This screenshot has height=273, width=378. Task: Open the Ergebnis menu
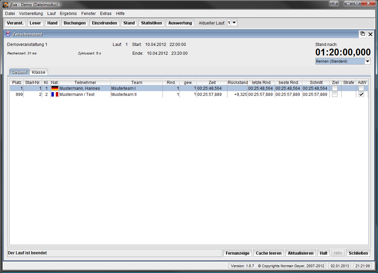coord(68,14)
